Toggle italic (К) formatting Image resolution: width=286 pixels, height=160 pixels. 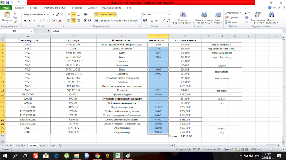tap(30, 21)
